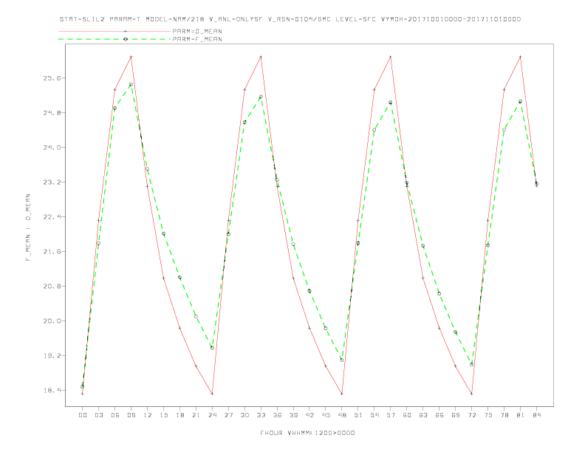Click the F_MEAN | O_MEAN vertical axis title

coord(28,227)
